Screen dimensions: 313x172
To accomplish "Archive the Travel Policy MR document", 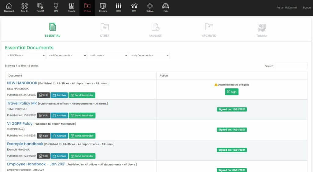I will click(x=59, y=115).
